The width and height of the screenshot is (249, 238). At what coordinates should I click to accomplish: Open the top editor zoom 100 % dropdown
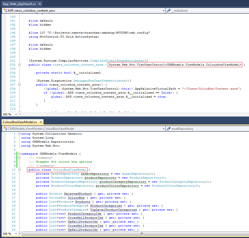[16, 114]
